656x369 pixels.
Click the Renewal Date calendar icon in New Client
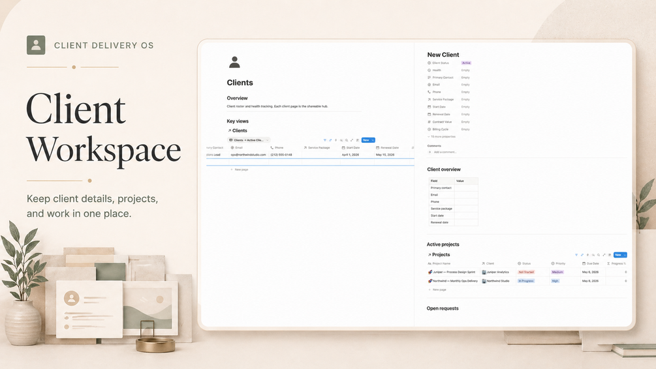pyautogui.click(x=429, y=114)
